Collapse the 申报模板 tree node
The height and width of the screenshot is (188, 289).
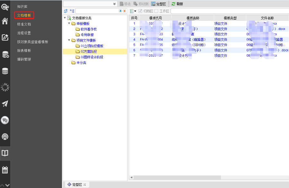coord(69,23)
